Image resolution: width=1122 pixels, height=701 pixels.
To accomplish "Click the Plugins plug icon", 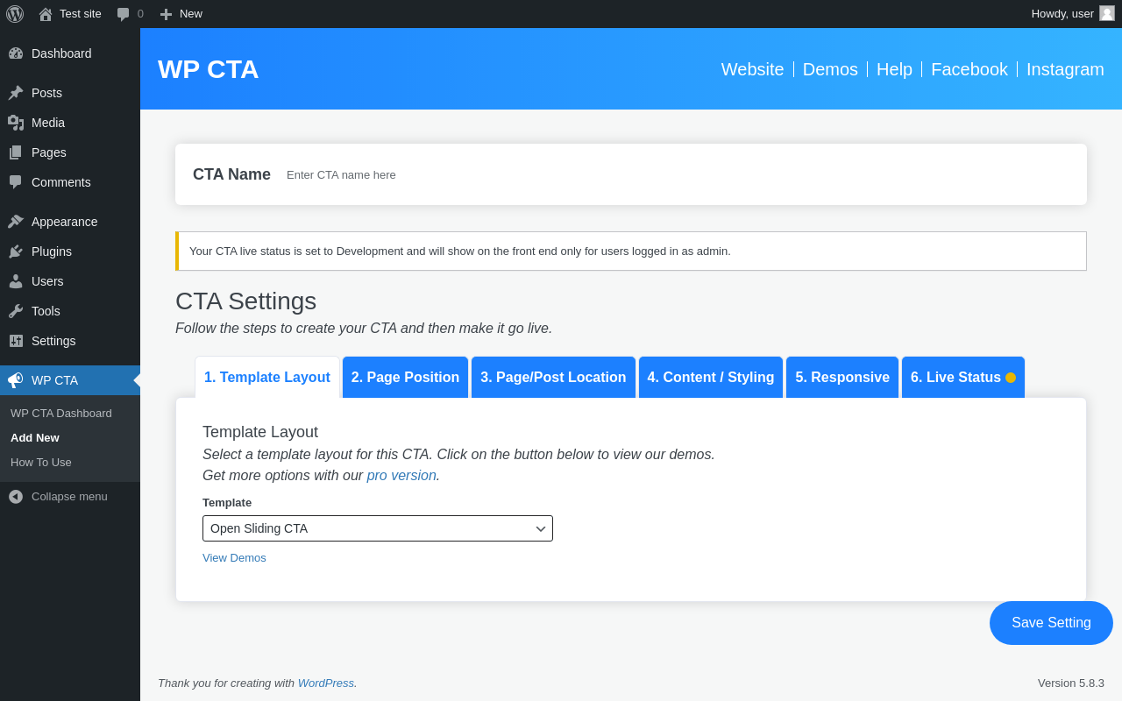I will 16,251.
